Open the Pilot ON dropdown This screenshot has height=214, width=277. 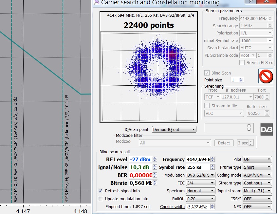(257, 159)
